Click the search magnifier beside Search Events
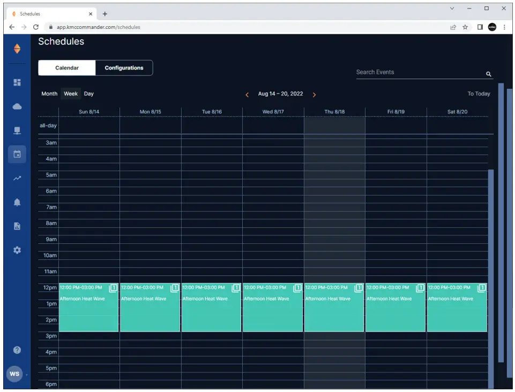The width and height of the screenshot is (515, 392). click(488, 73)
